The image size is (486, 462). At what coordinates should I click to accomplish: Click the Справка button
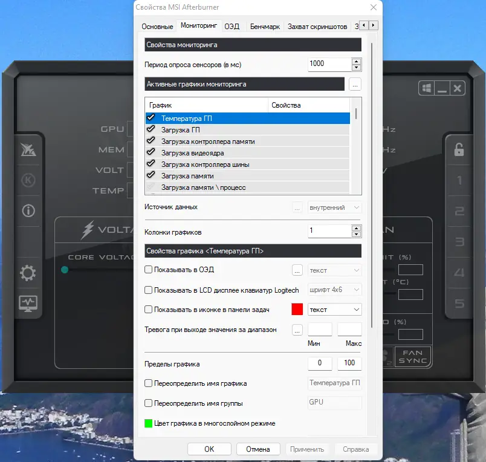[356, 449]
